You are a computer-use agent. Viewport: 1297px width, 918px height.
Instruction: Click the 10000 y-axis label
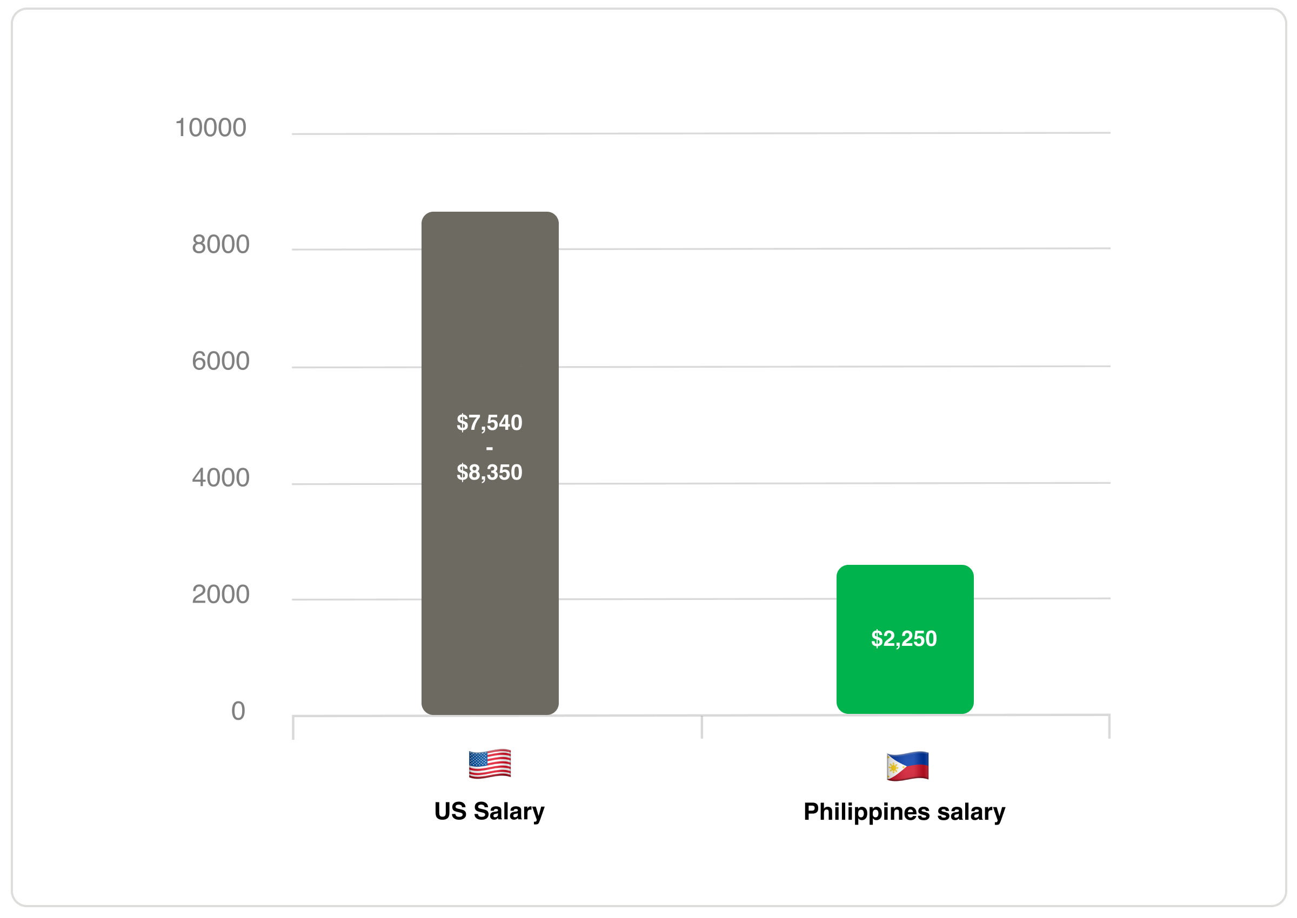(210, 128)
